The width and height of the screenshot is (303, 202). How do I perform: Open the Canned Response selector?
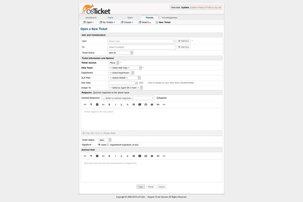click(128, 98)
